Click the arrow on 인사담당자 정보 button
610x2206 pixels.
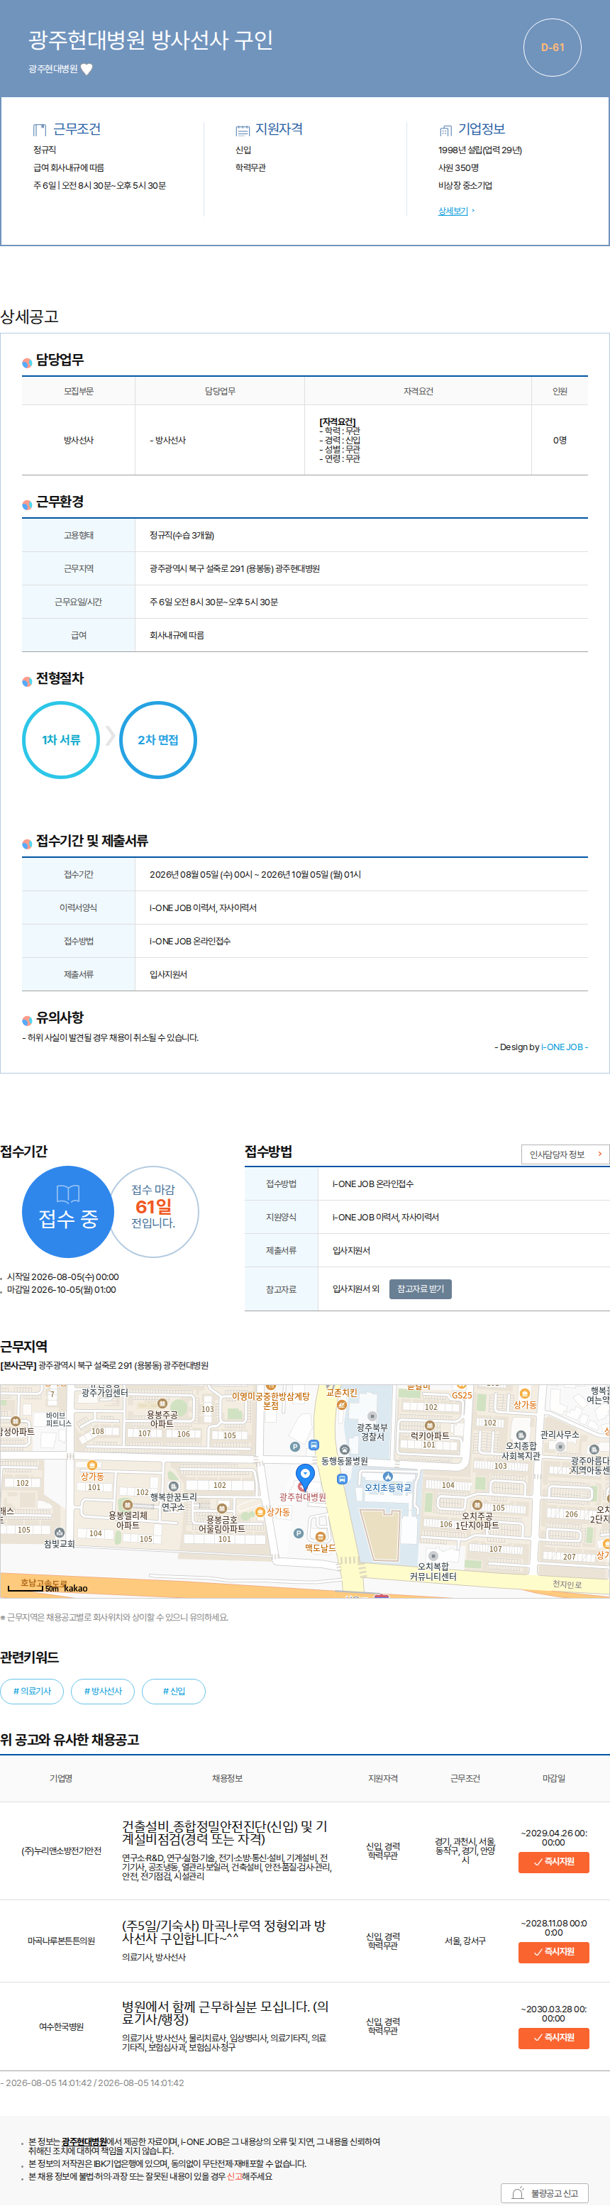click(600, 1154)
